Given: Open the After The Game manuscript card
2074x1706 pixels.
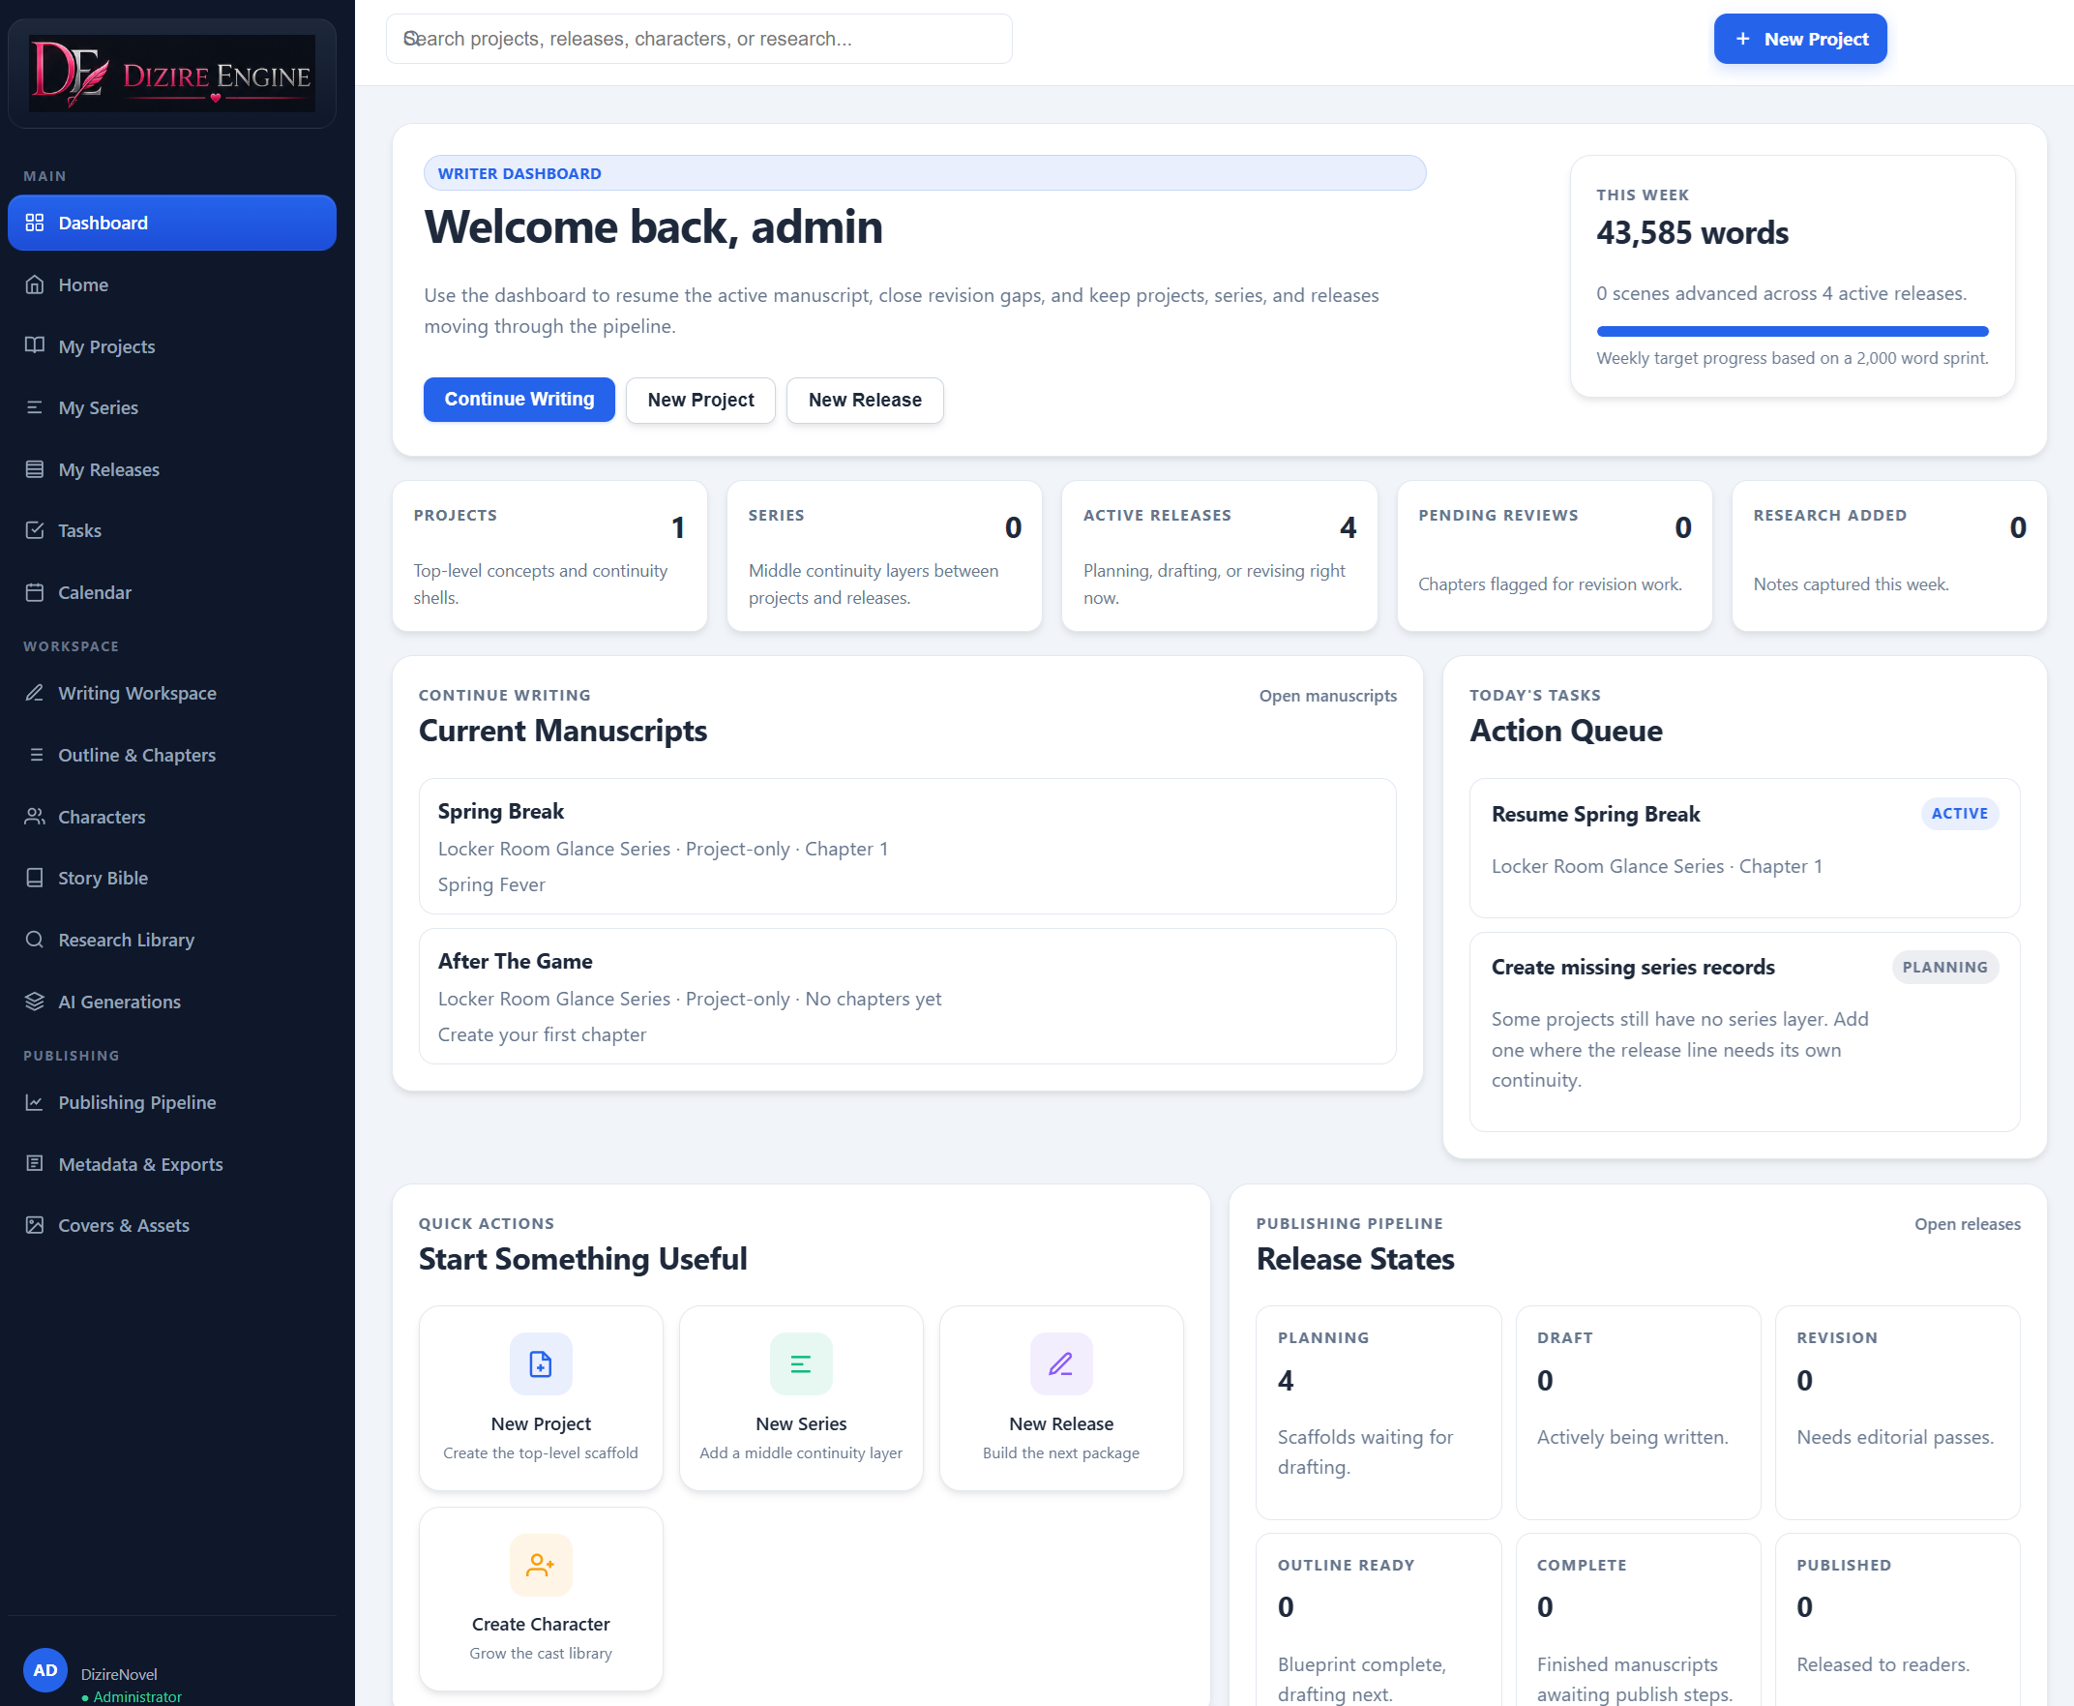Looking at the screenshot, I should coord(906,996).
